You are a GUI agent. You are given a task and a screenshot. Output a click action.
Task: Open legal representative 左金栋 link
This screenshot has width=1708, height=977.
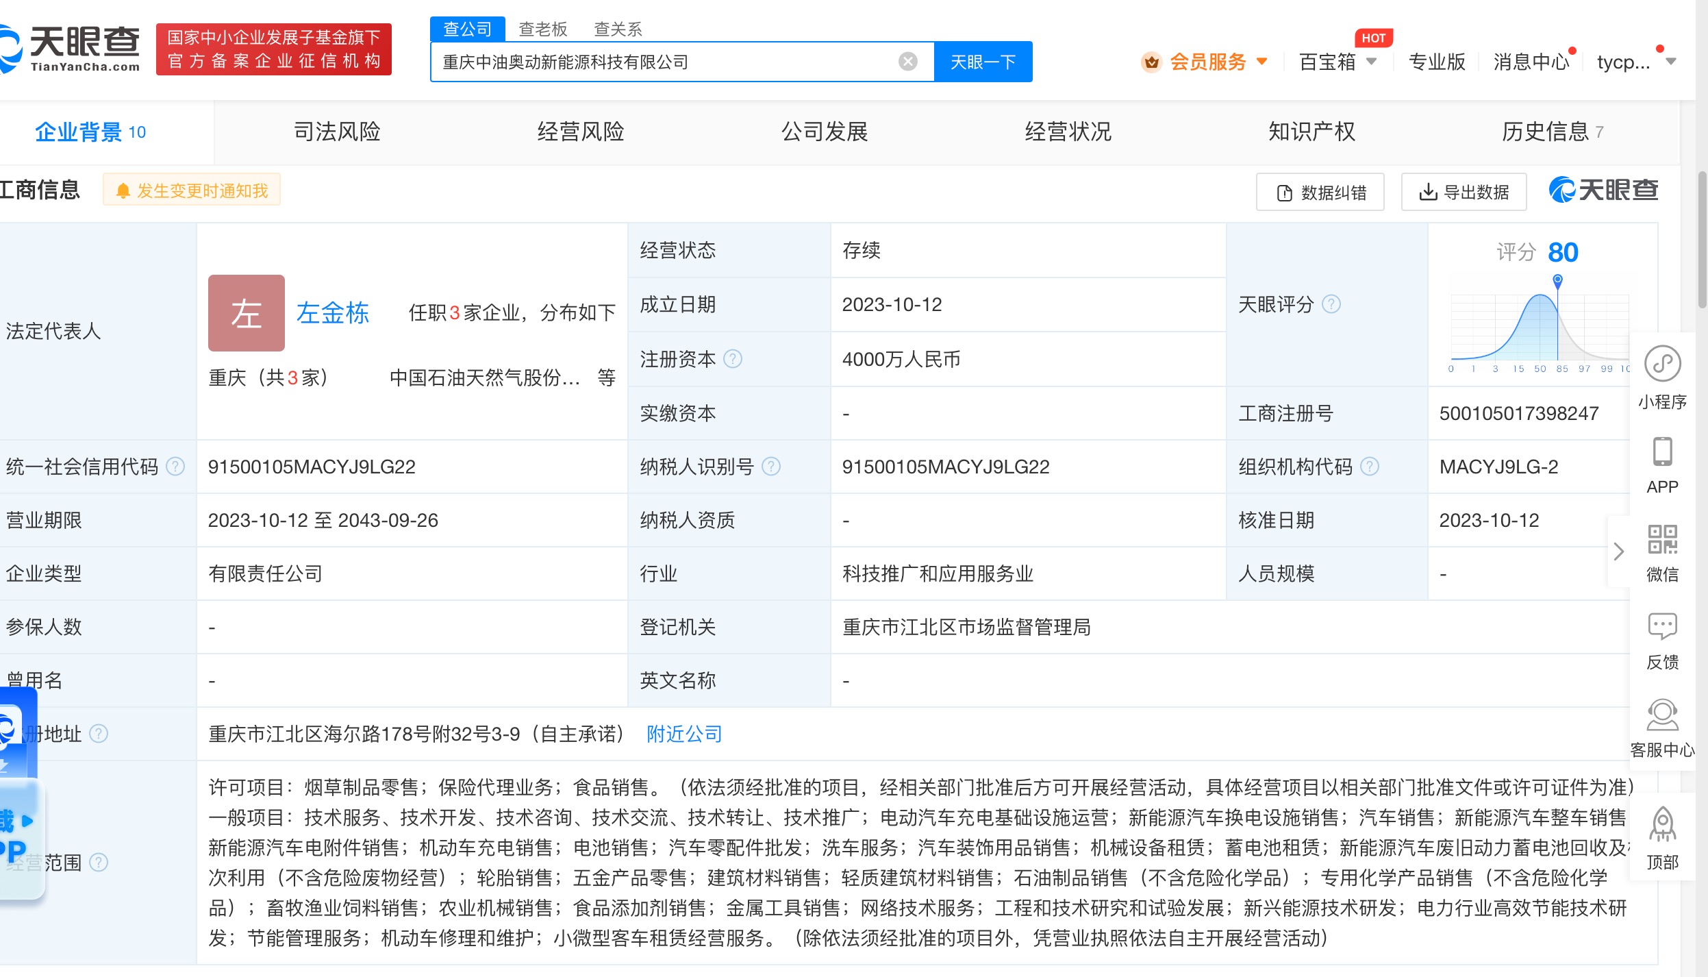pos(333,313)
